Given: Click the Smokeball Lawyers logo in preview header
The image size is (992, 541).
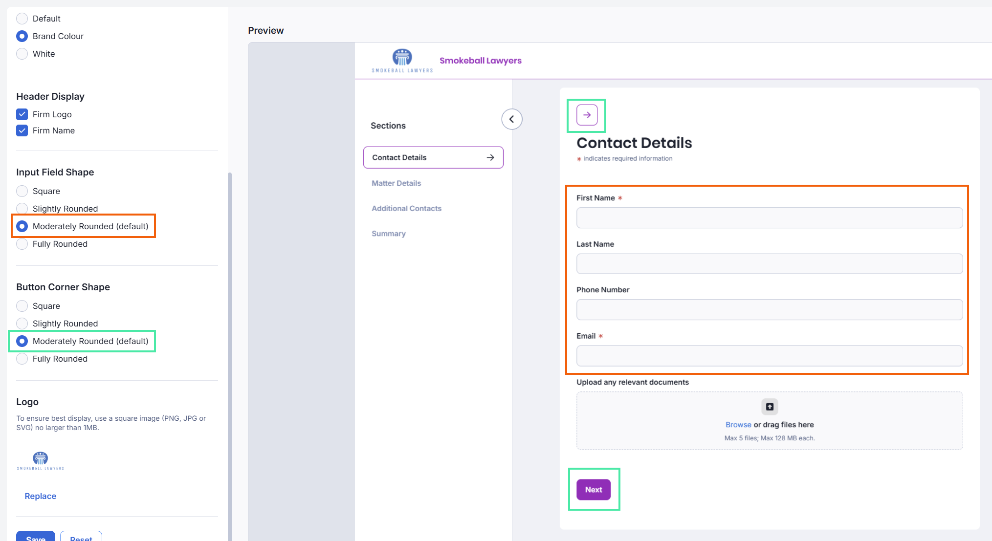Looking at the screenshot, I should (x=402, y=61).
